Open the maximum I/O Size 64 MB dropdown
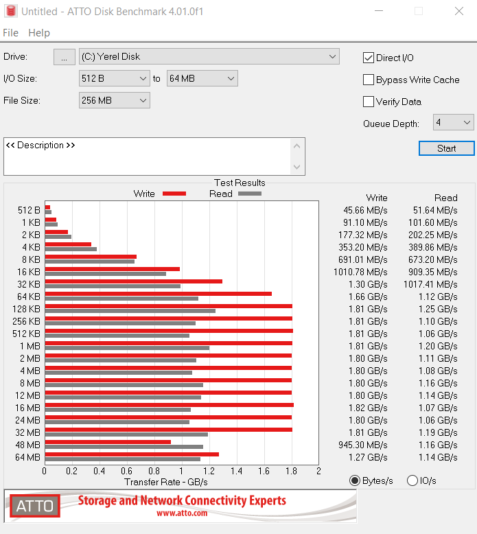 coord(202,78)
